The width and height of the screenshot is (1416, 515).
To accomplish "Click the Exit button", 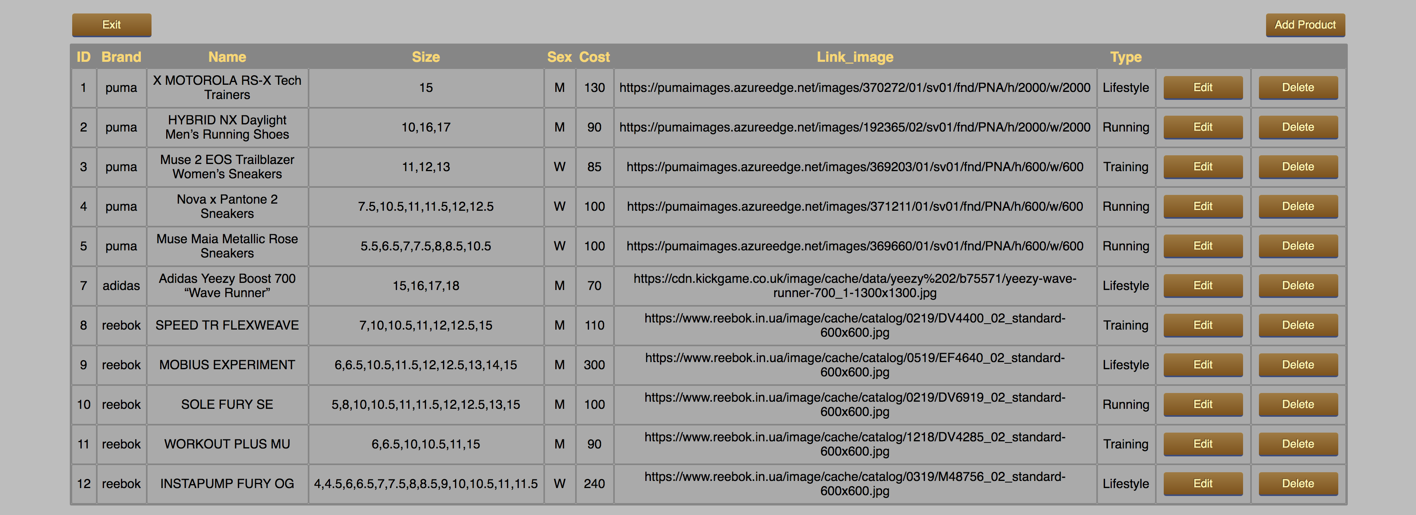I will click(111, 25).
